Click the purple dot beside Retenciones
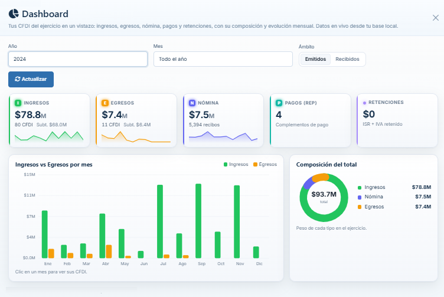444x297 pixels. 364,103
